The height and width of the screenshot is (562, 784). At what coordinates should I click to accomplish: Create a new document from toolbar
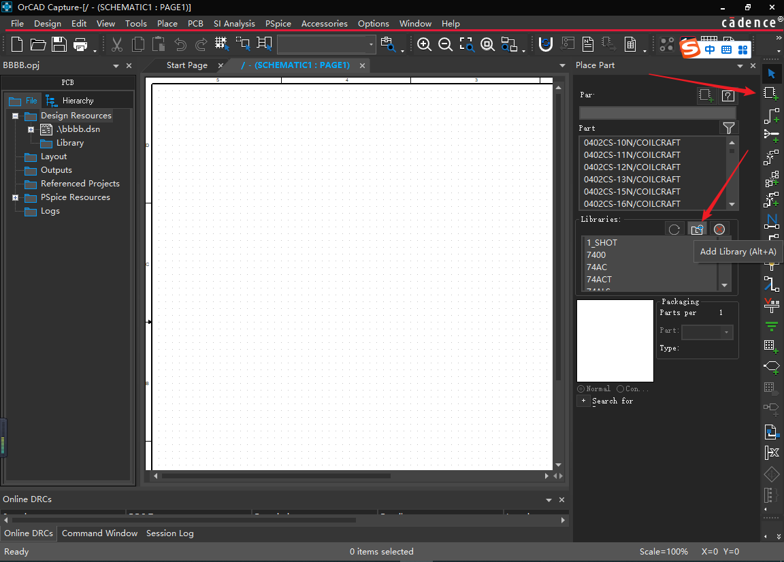coord(17,44)
